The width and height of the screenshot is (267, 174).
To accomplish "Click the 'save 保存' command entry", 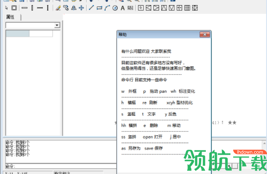I will click(153, 148).
